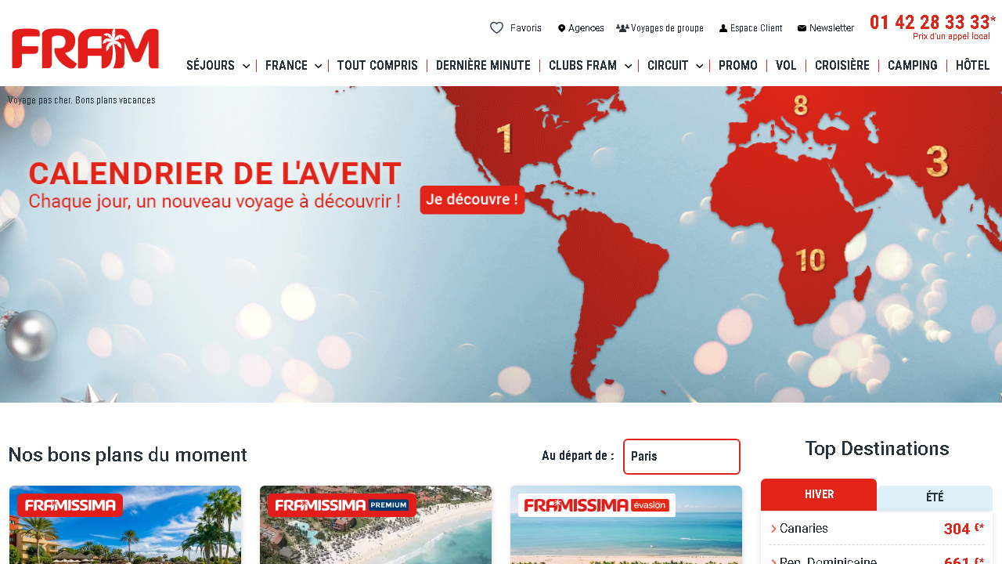Click the Agences location pin icon
This screenshot has width=1002, height=564.
coord(561,28)
